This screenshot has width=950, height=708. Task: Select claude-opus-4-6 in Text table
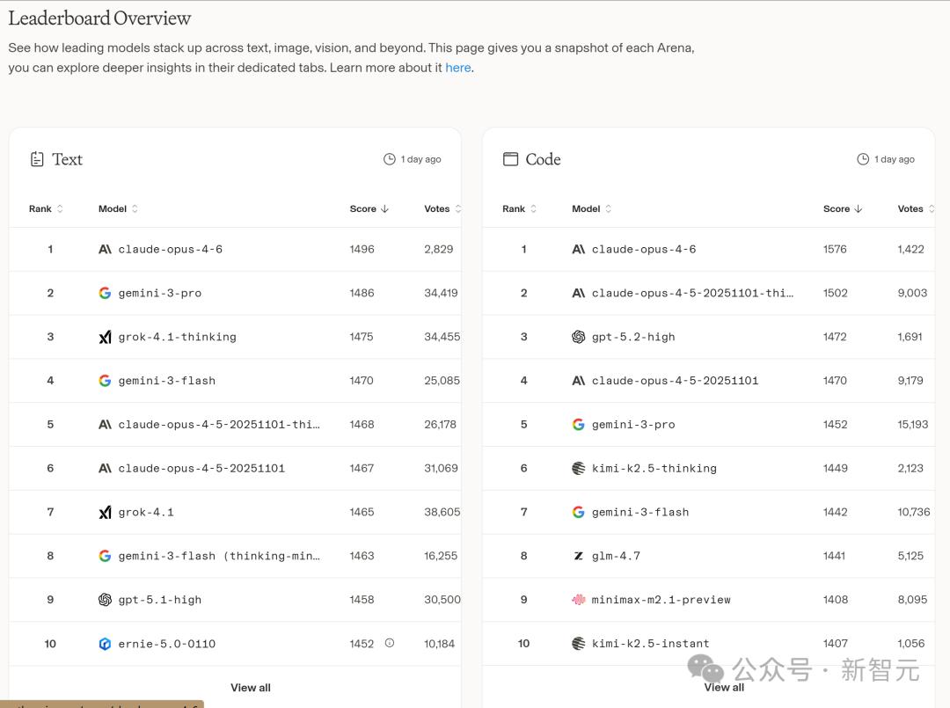171,249
